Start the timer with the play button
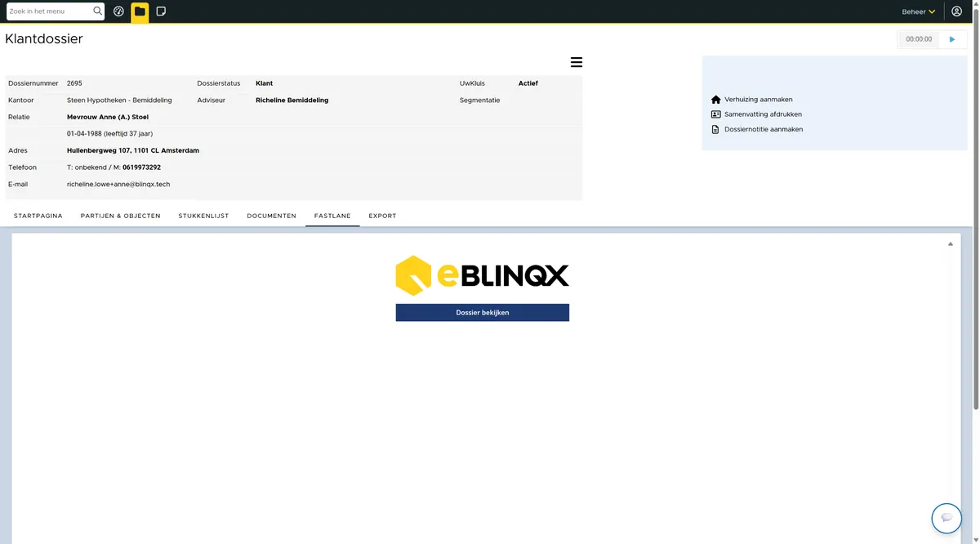The height and width of the screenshot is (544, 980). pyautogui.click(x=951, y=39)
